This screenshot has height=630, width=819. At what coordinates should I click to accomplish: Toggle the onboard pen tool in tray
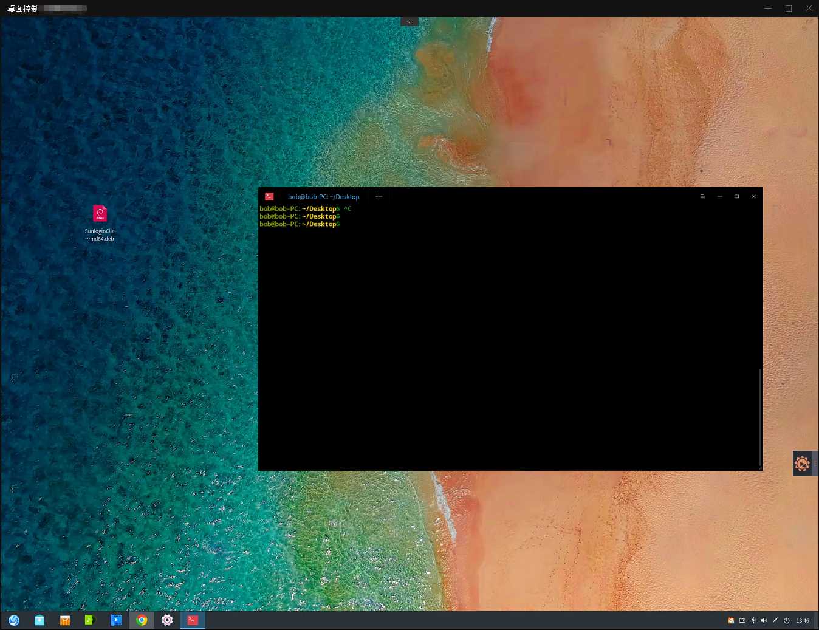pos(775,620)
